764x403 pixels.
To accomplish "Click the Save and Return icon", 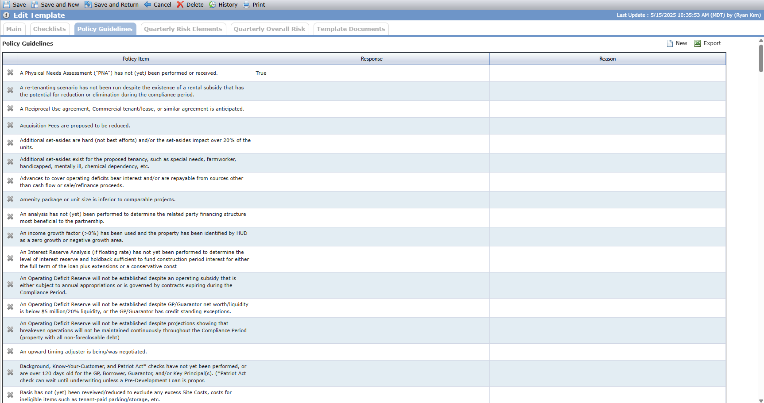I will 88,4.
